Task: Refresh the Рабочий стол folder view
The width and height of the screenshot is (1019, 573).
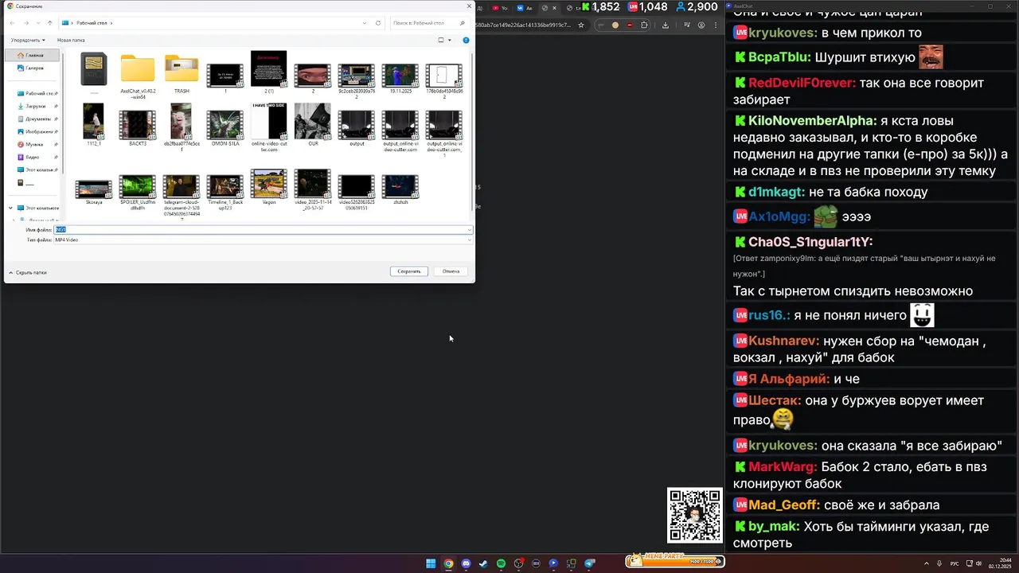Action: coord(378,23)
